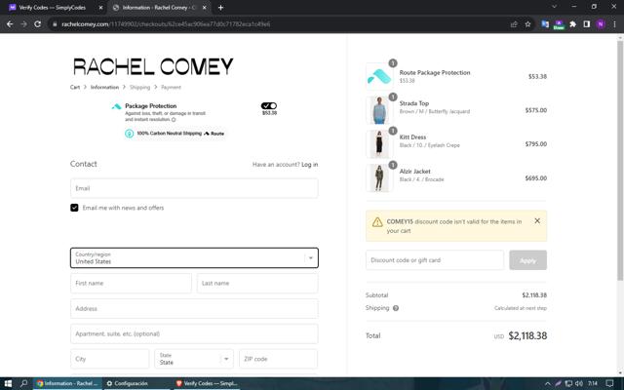Image resolution: width=624 pixels, height=390 pixels.
Task: Bookmark this page with the star icon
Action: coord(527,24)
